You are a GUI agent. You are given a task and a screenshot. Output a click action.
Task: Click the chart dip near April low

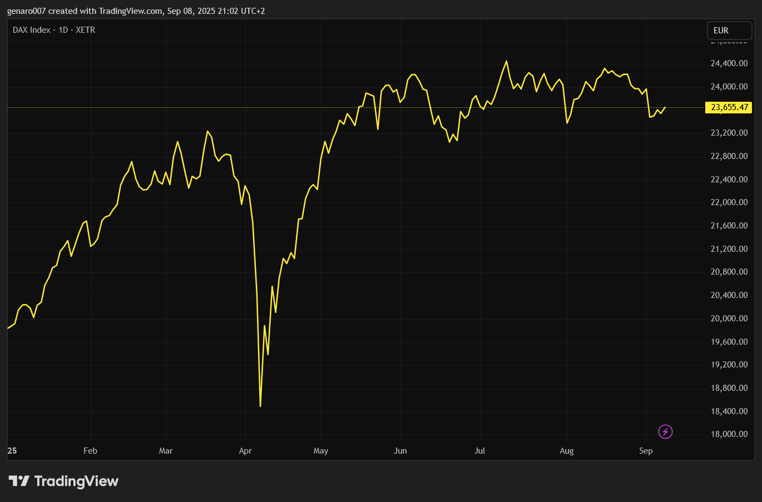(260, 406)
